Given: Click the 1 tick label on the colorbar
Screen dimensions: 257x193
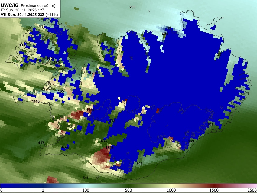Looking at the screenshot, I should click(43, 190).
